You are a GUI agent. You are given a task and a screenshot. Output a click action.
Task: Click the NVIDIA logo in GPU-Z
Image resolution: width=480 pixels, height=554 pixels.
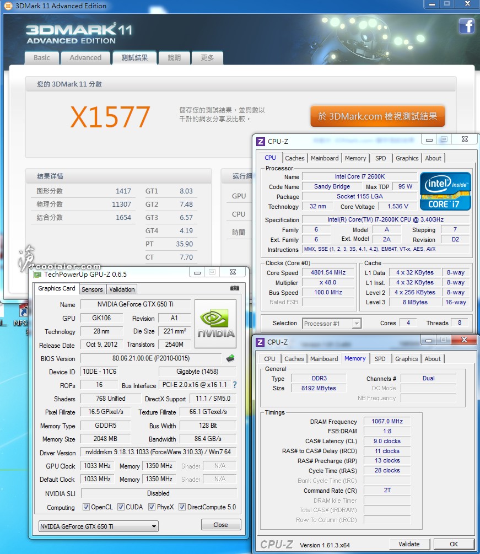(x=215, y=323)
